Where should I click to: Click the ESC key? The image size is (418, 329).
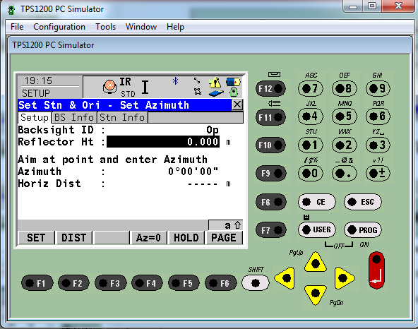363,202
